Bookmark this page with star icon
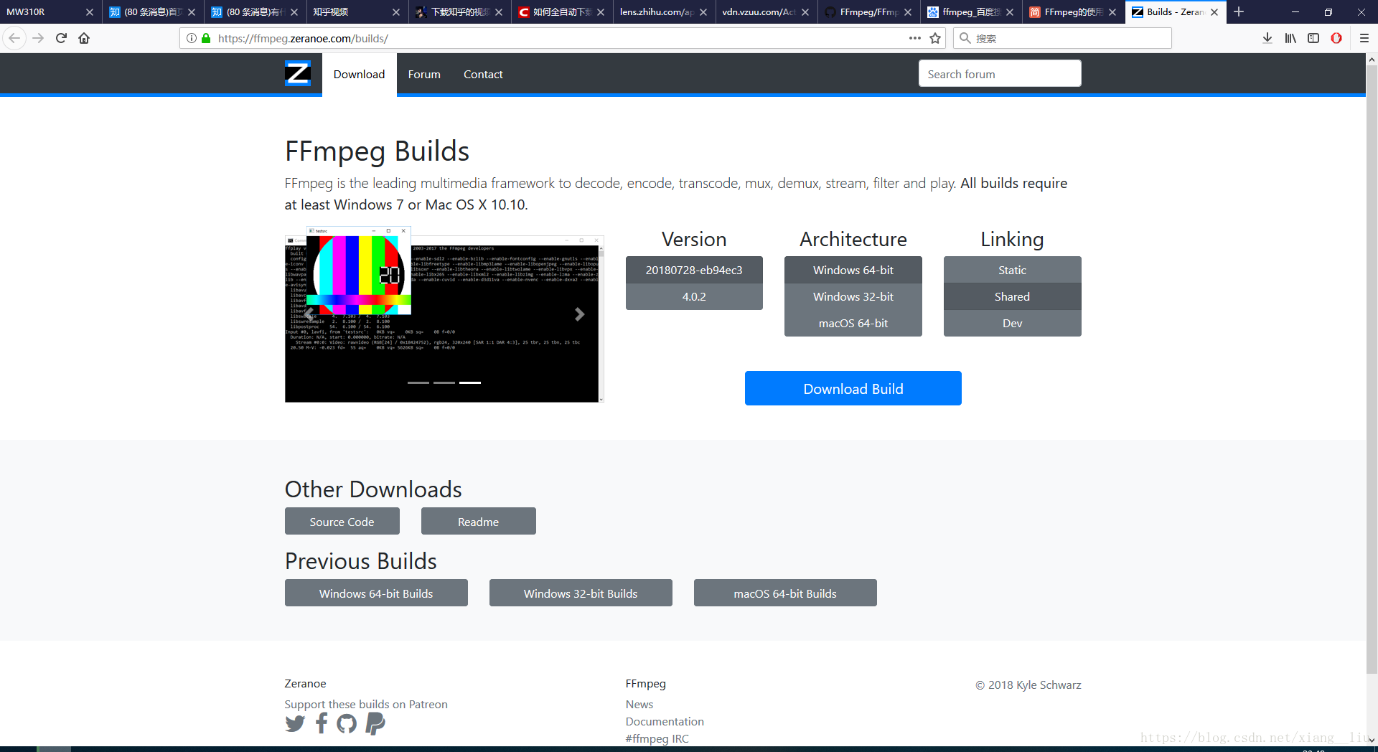The image size is (1378, 752). click(x=935, y=38)
